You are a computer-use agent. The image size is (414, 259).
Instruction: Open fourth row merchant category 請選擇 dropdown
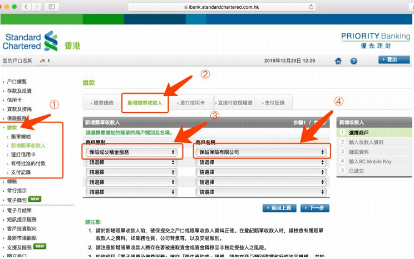tap(131, 182)
